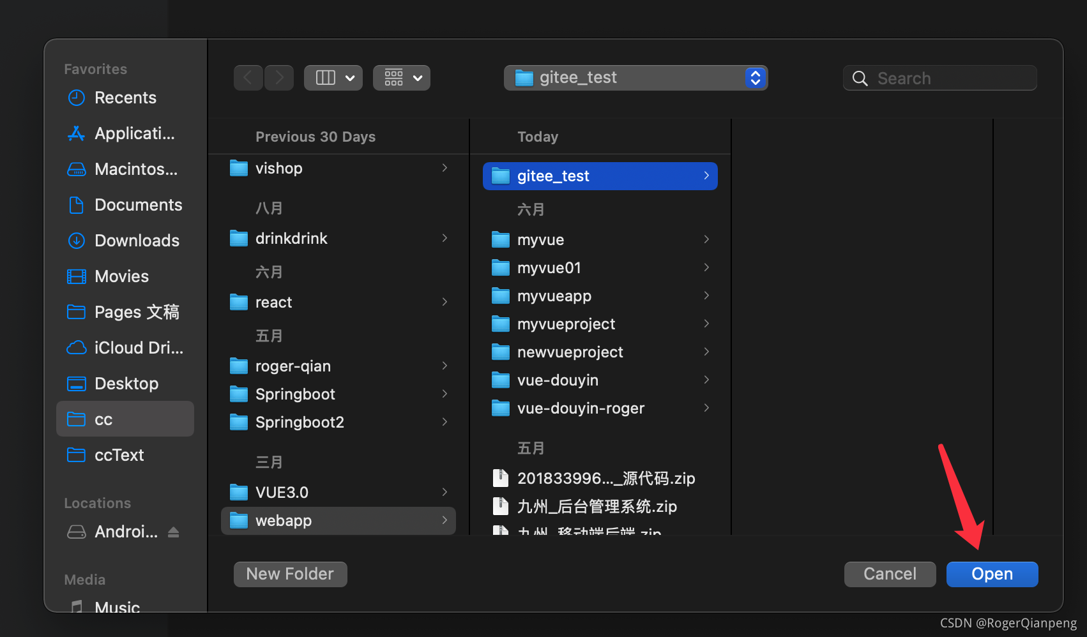Click the magnifying glass search icon

[x=860, y=79]
